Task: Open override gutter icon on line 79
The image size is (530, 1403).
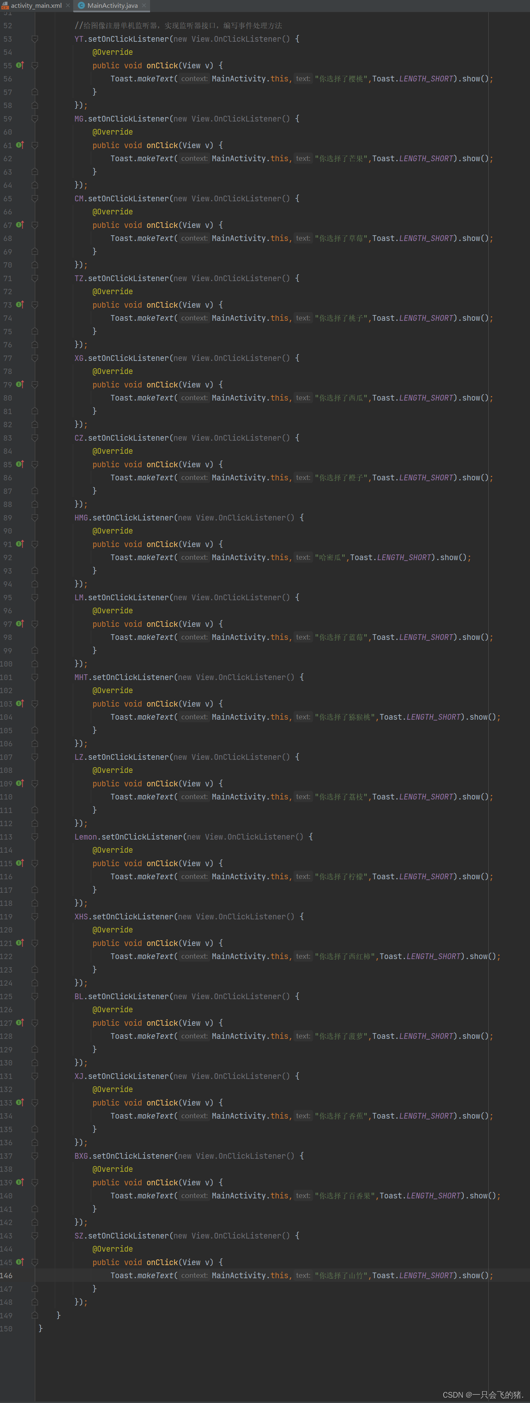Action: click(20, 385)
